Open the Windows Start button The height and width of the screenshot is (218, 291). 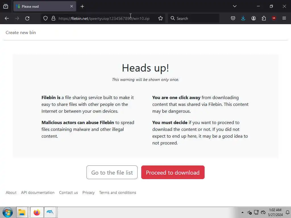[x=8, y=212]
